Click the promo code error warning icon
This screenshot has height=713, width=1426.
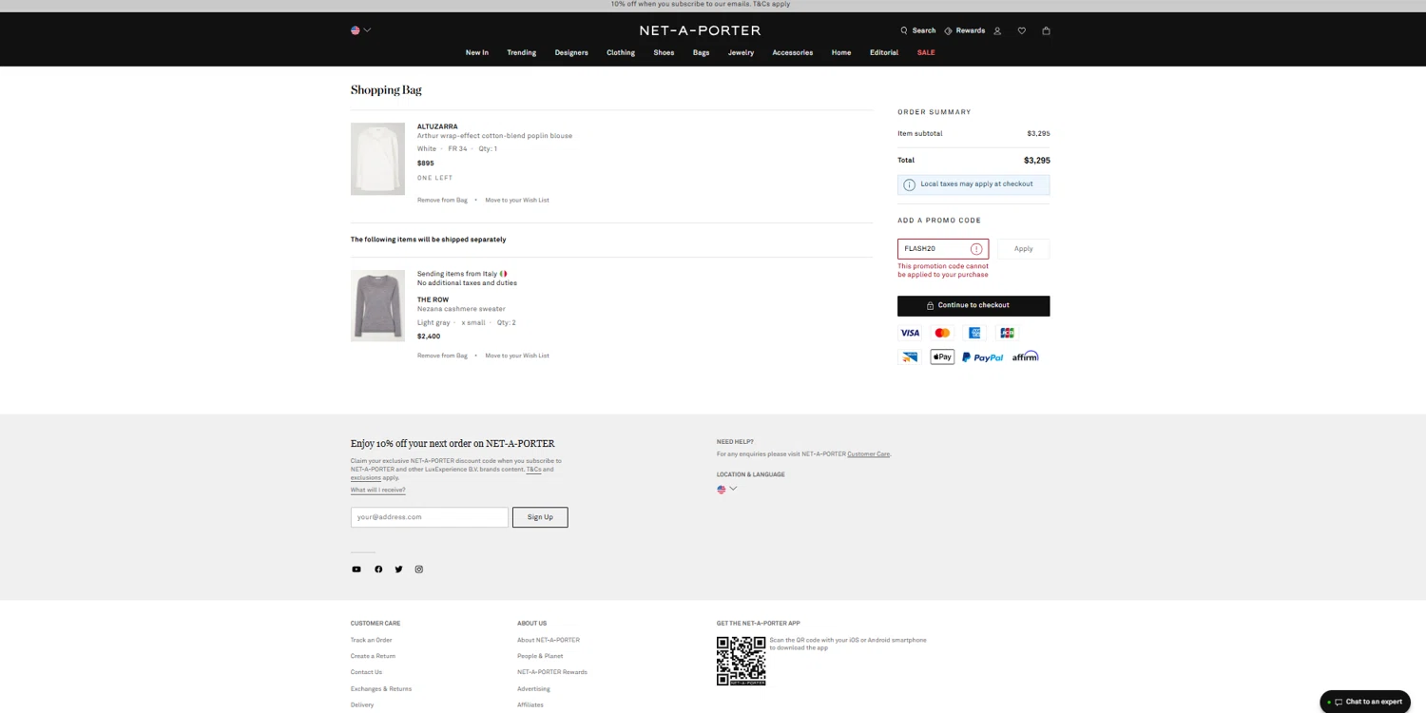(x=976, y=249)
